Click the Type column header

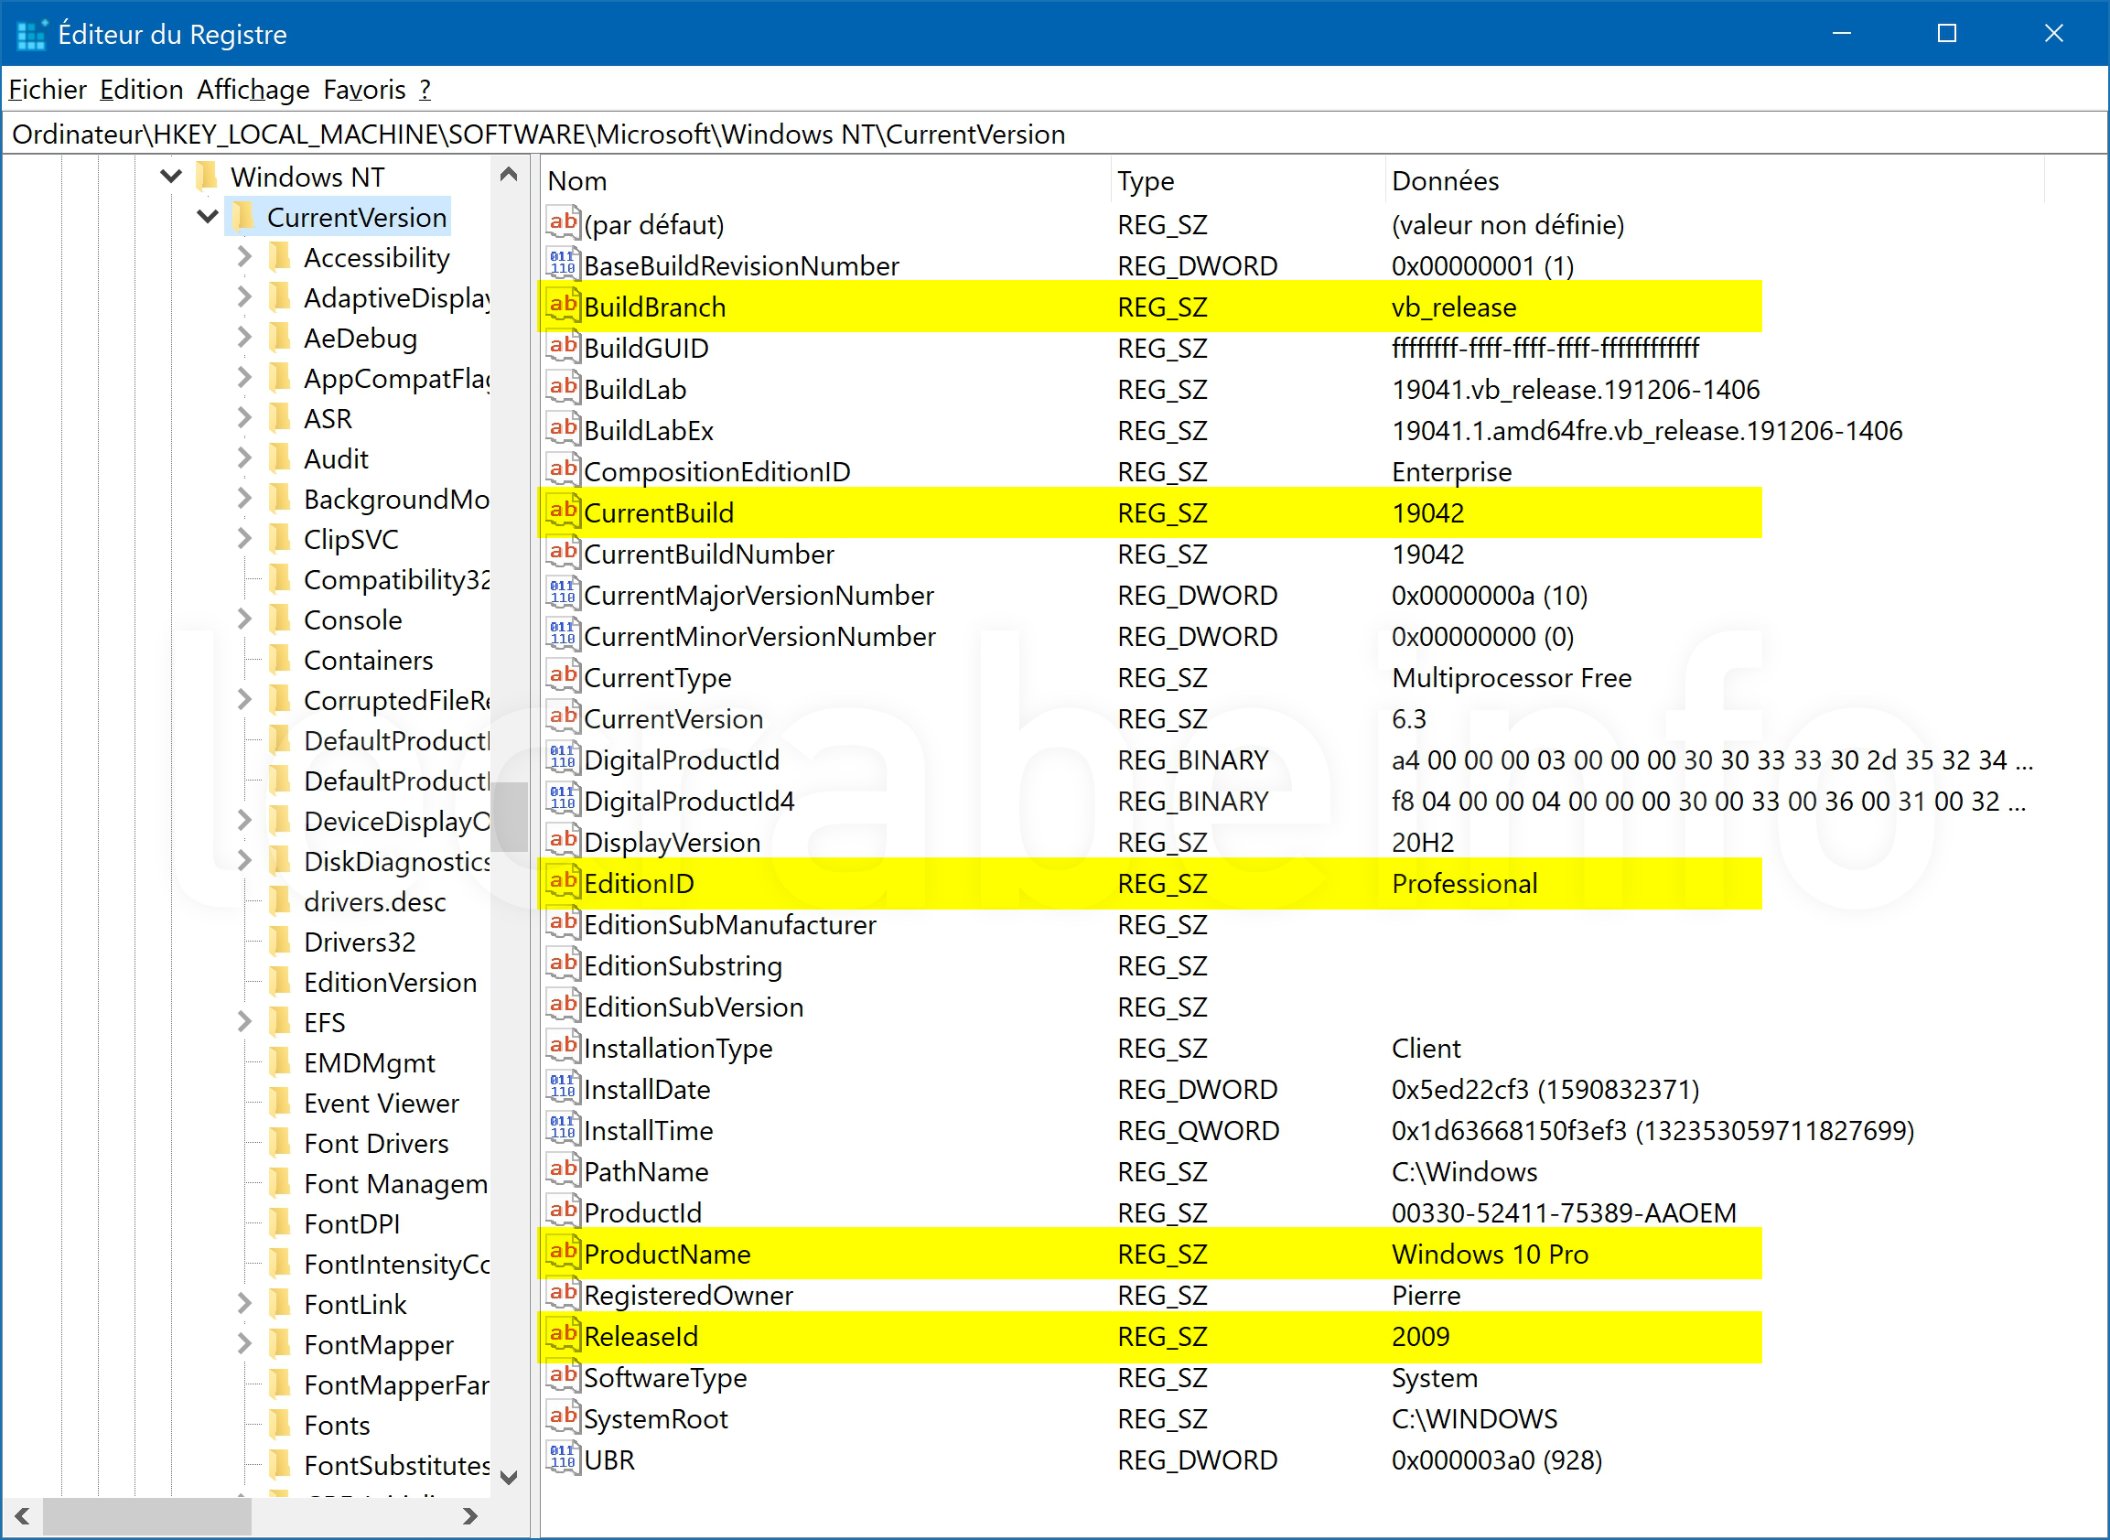(1247, 180)
